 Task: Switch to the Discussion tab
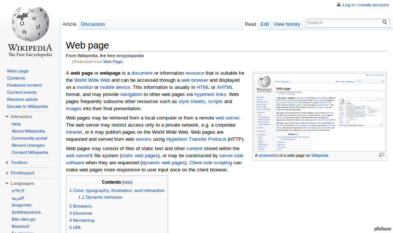tap(92, 24)
